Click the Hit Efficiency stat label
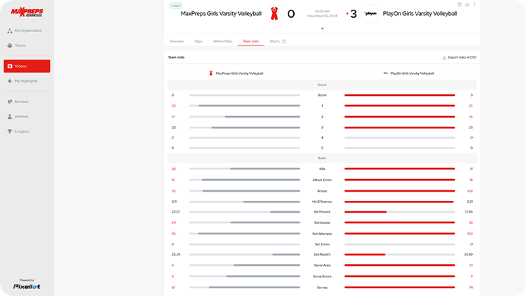This screenshot has width=526, height=296. pos(322,201)
